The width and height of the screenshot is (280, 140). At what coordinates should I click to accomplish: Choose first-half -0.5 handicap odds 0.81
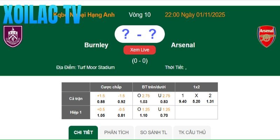(121, 115)
